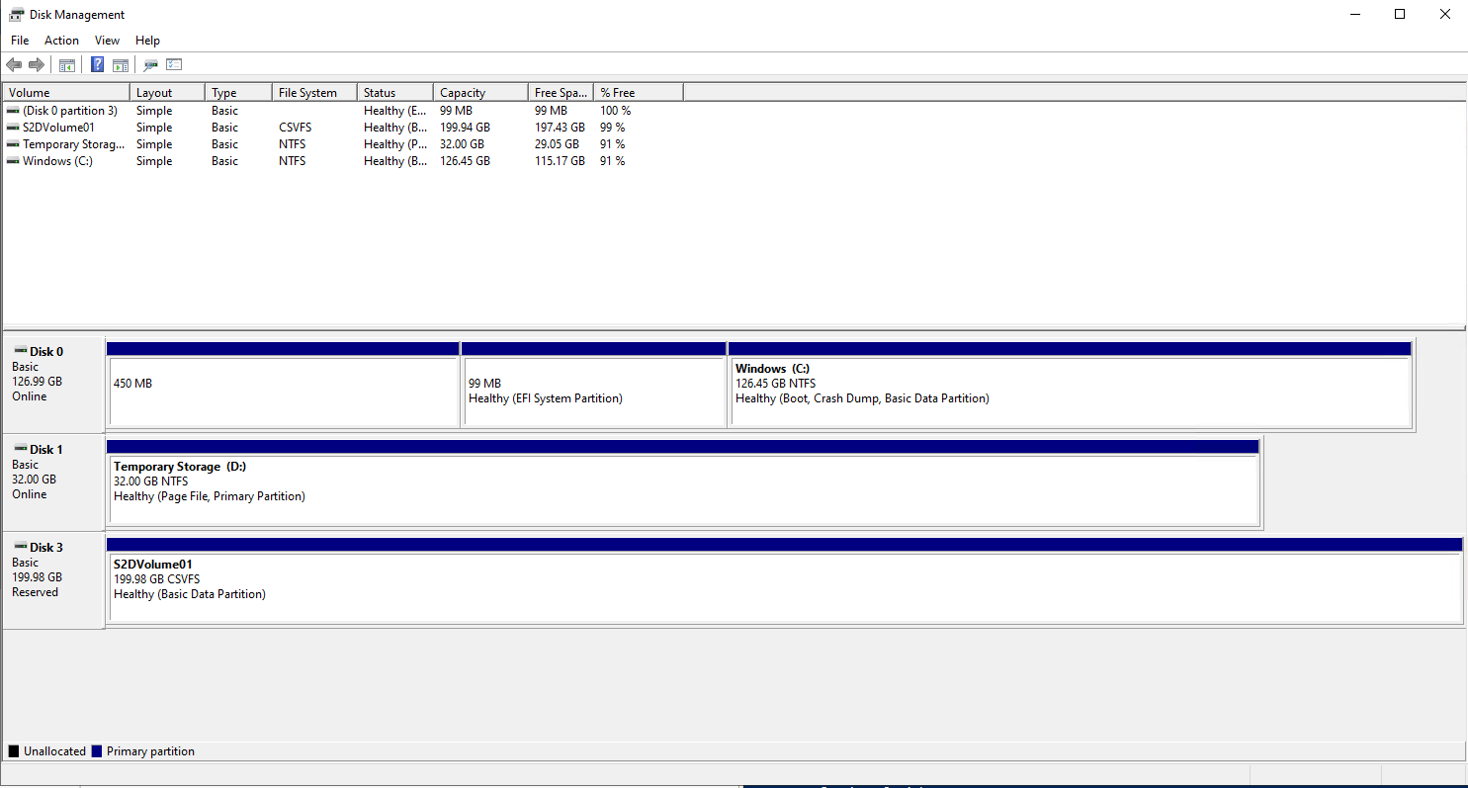The width and height of the screenshot is (1468, 788).
Task: Show the action pane via toolbar icon
Action: (120, 64)
